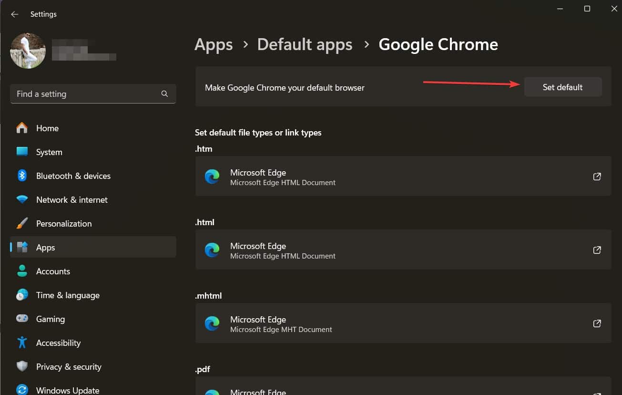Open Accounts settings page
The width and height of the screenshot is (622, 395).
(x=53, y=271)
